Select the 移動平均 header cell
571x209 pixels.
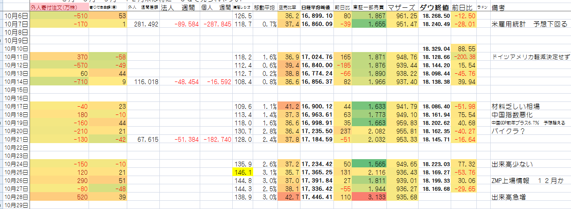[x=264, y=8]
